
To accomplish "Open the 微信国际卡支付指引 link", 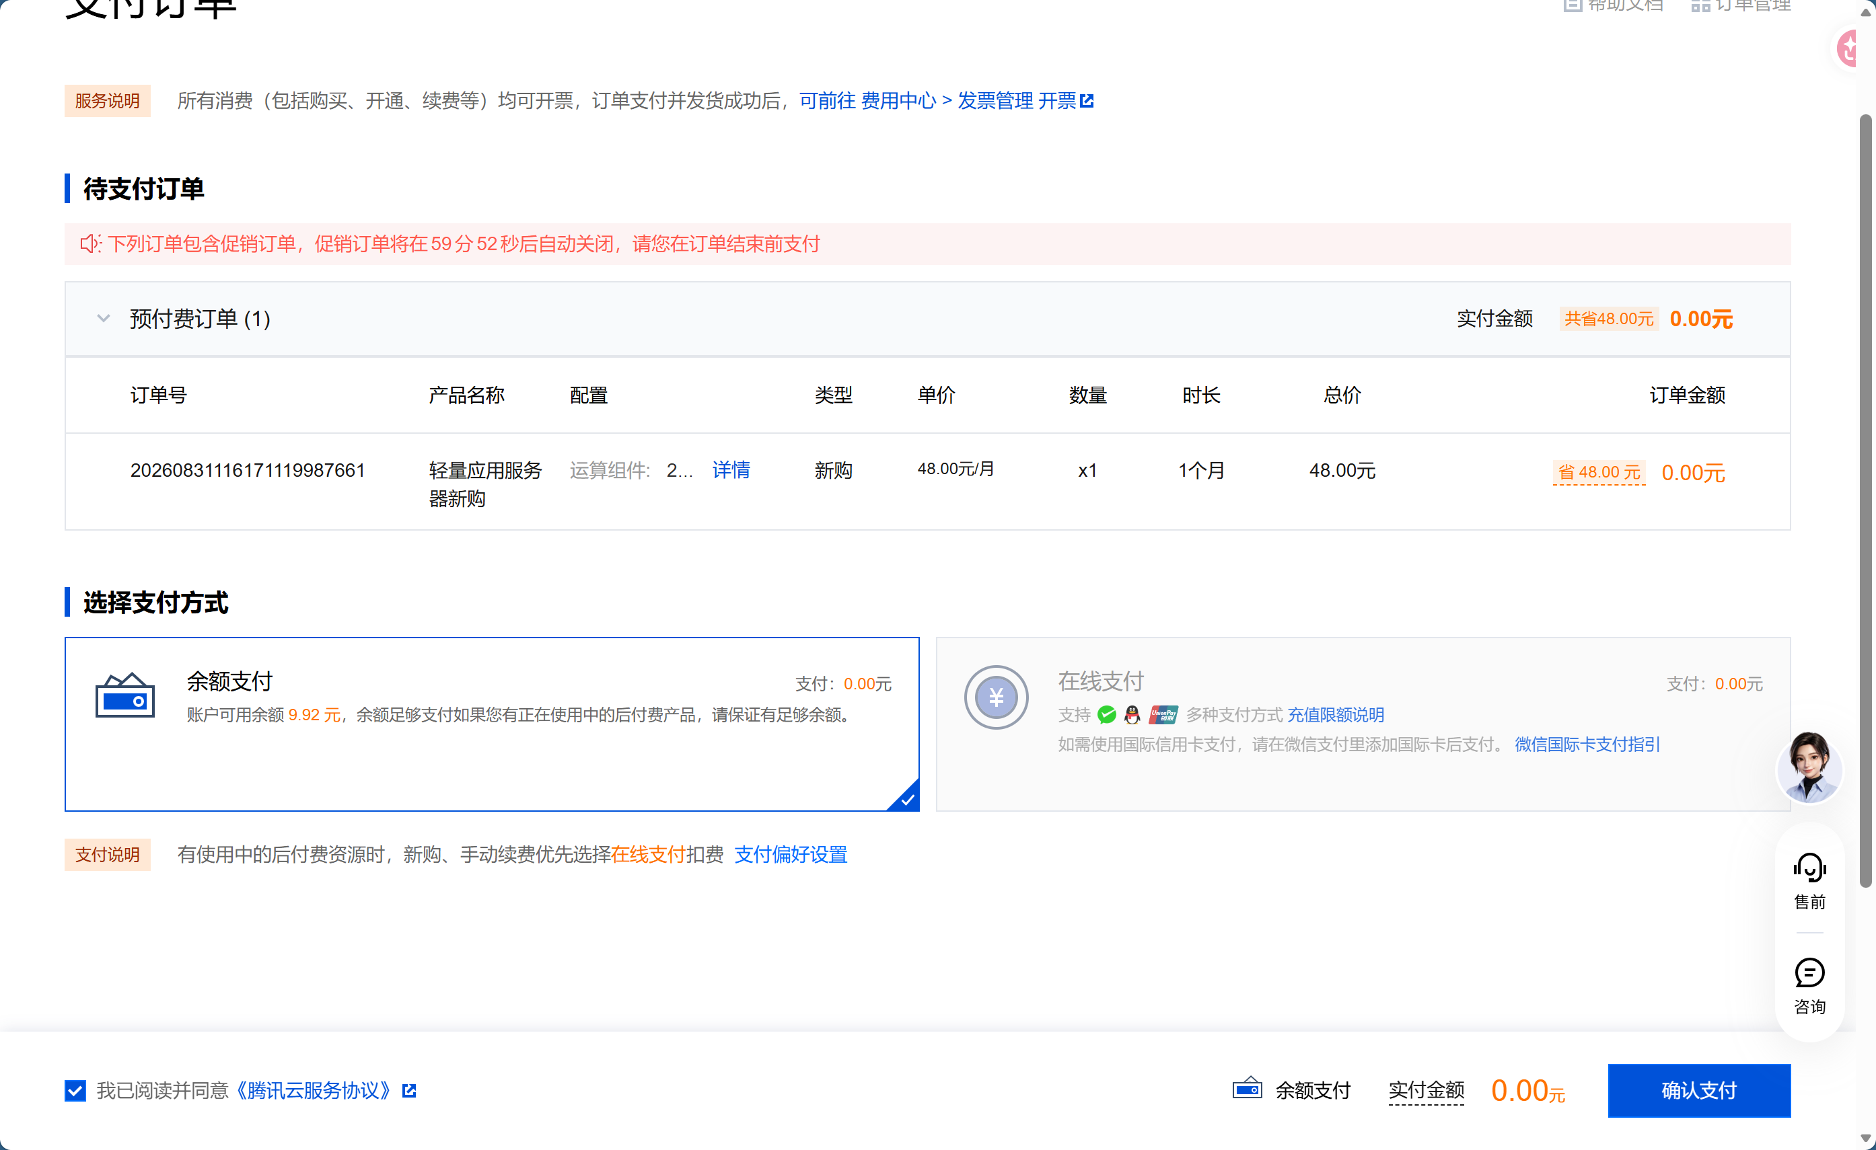I will click(1587, 744).
